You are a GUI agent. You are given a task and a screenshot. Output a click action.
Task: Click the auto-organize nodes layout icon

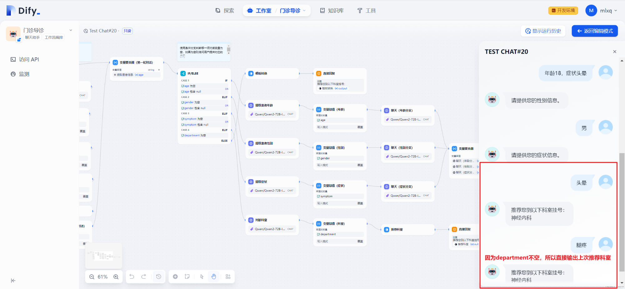point(228,277)
